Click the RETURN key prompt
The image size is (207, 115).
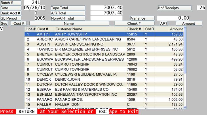(26, 112)
